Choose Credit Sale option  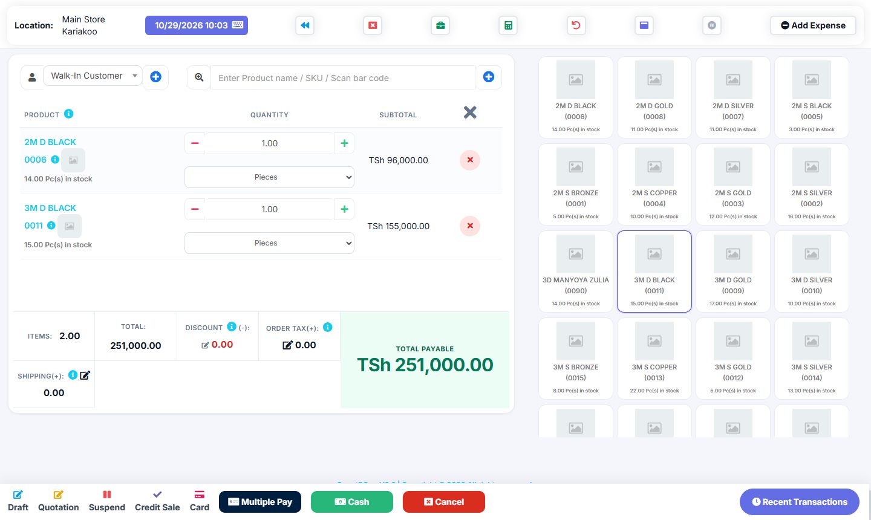[157, 501]
